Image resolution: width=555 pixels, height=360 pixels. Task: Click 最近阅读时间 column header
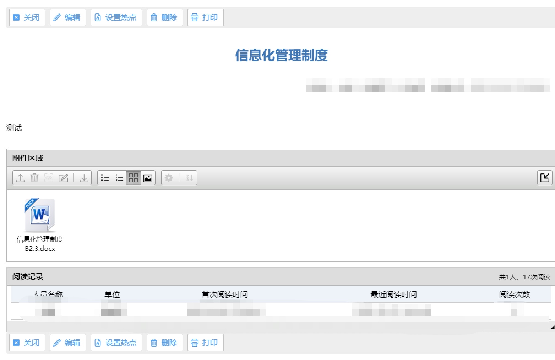tap(393, 294)
